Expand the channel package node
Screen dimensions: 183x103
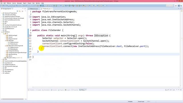click(x=5, y=37)
